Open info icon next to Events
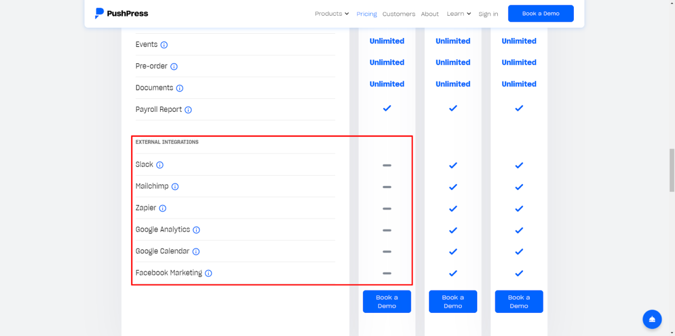This screenshot has width=675, height=336. (164, 45)
